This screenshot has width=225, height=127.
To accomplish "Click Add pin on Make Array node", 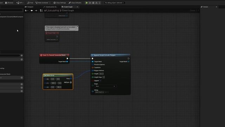I will [68, 82].
